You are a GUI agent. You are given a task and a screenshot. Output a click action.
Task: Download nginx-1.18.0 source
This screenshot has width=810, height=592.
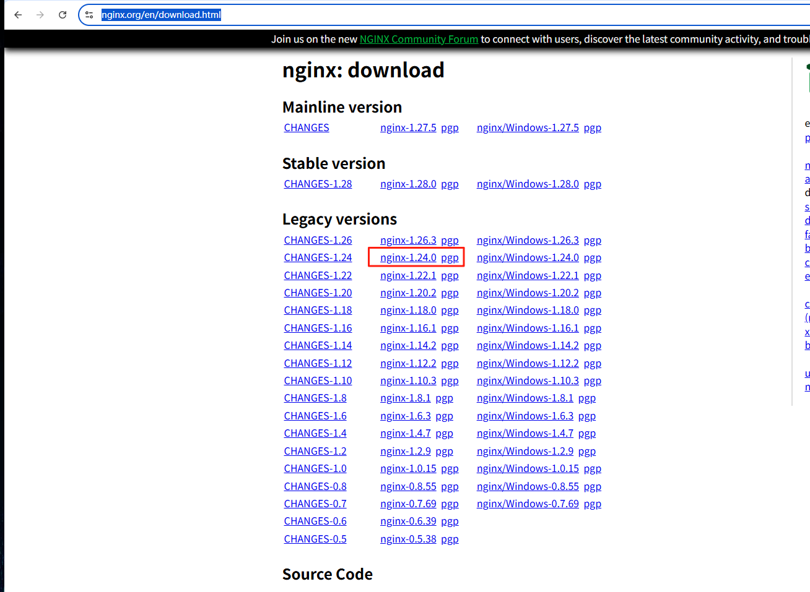(408, 310)
